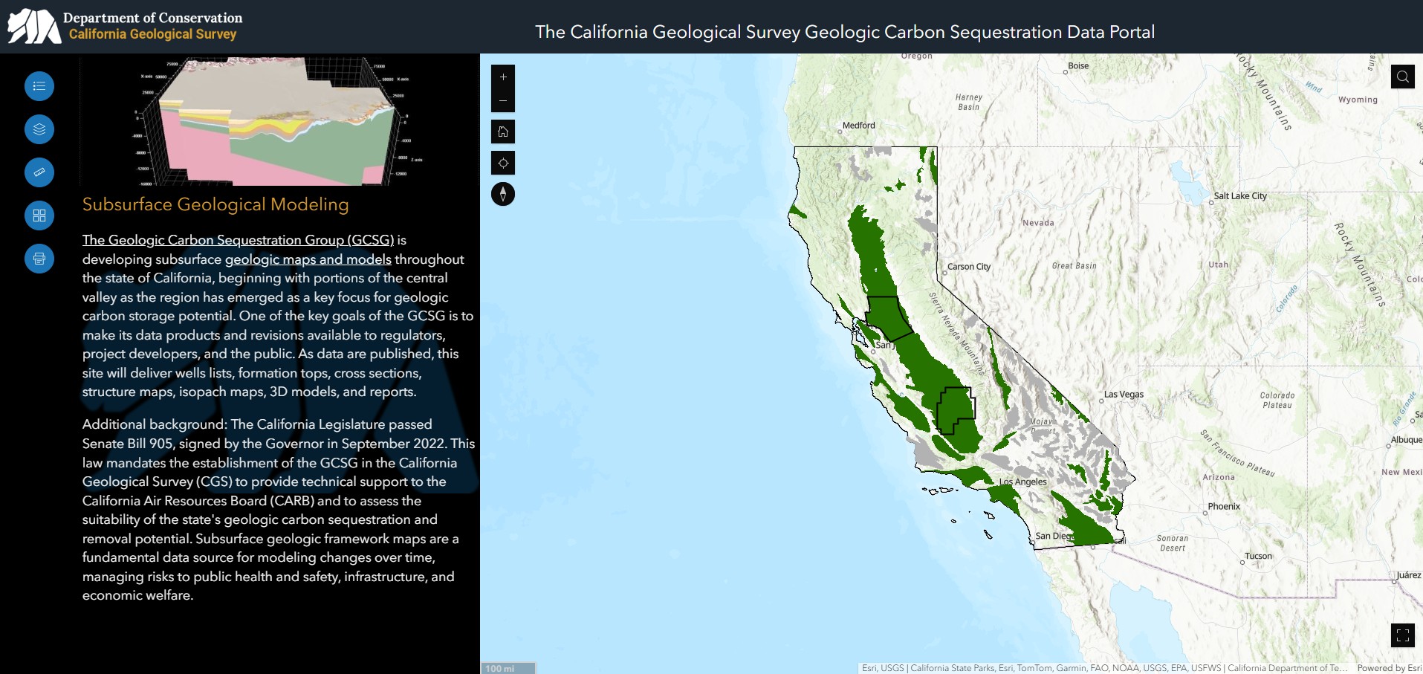
Task: Open the Basemap Gallery grid
Action: point(39,216)
